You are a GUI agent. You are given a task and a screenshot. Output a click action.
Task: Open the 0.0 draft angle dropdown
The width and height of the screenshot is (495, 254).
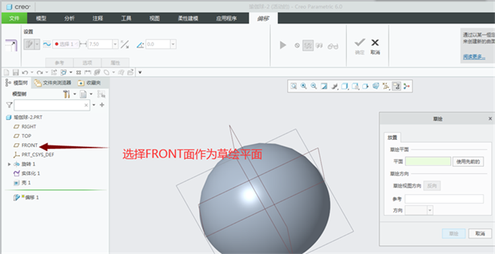click(173, 44)
